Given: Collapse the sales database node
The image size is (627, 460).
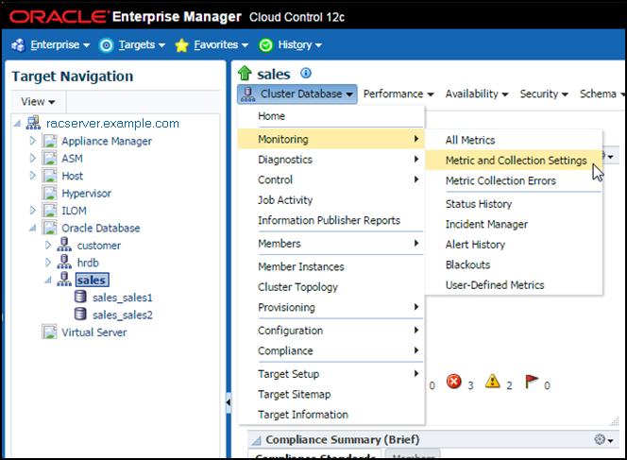Looking at the screenshot, I should point(48,280).
